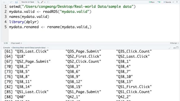Click the [61] index label in console
The height and width of the screenshot is (101, 180).
pos(8,51)
